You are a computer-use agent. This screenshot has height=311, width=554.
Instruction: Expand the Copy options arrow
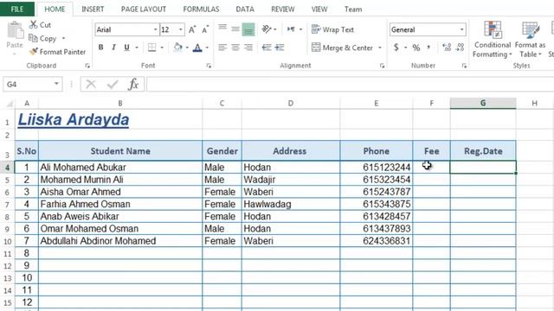(x=63, y=38)
